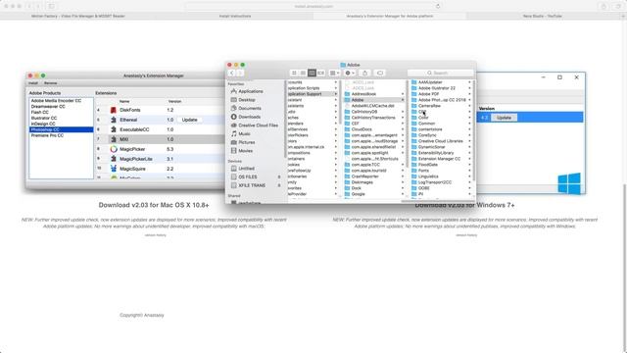Click the Finder horizontal scrollbar

point(438,200)
